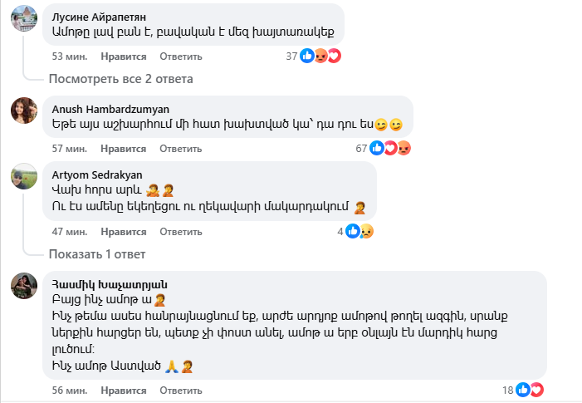This screenshot has width=582, height=403.
Task: Open Лусине Айрапетян's profile name link
Action: (100, 17)
